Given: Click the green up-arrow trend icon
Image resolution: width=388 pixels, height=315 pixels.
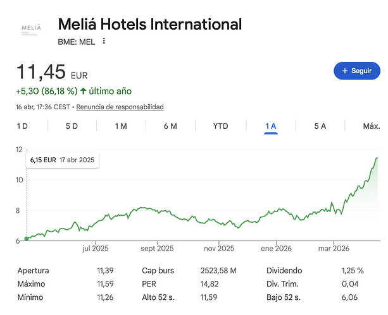Looking at the screenshot, I should [84, 91].
